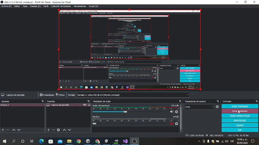Open the Perfil menu
The width and height of the screenshot is (259, 145).
(x=46, y=6)
